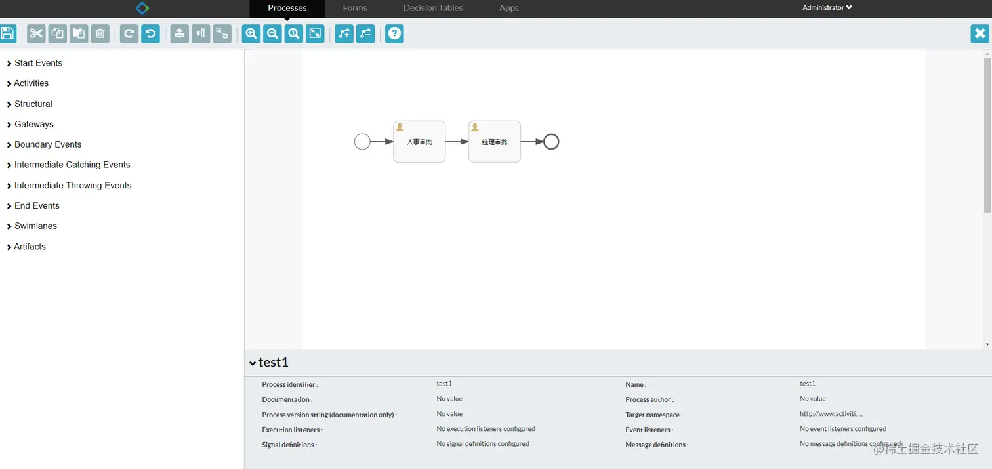
Task: Zoom in with the magnifier plus icon
Action: point(251,33)
